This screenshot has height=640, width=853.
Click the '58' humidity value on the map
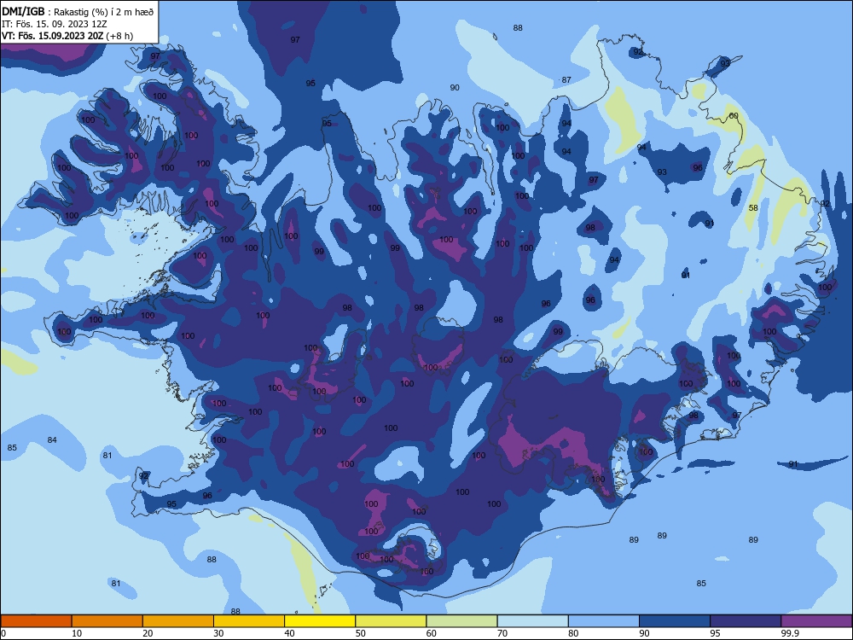[x=753, y=208]
